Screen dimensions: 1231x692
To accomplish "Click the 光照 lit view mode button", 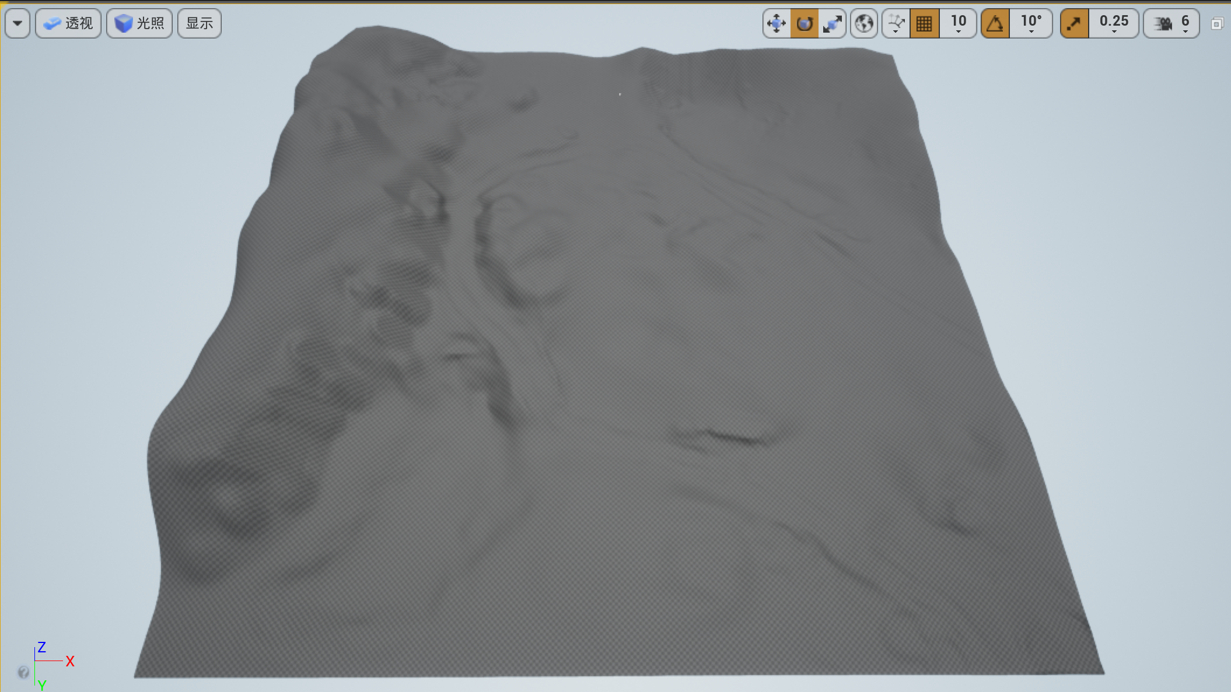I will pyautogui.click(x=139, y=23).
